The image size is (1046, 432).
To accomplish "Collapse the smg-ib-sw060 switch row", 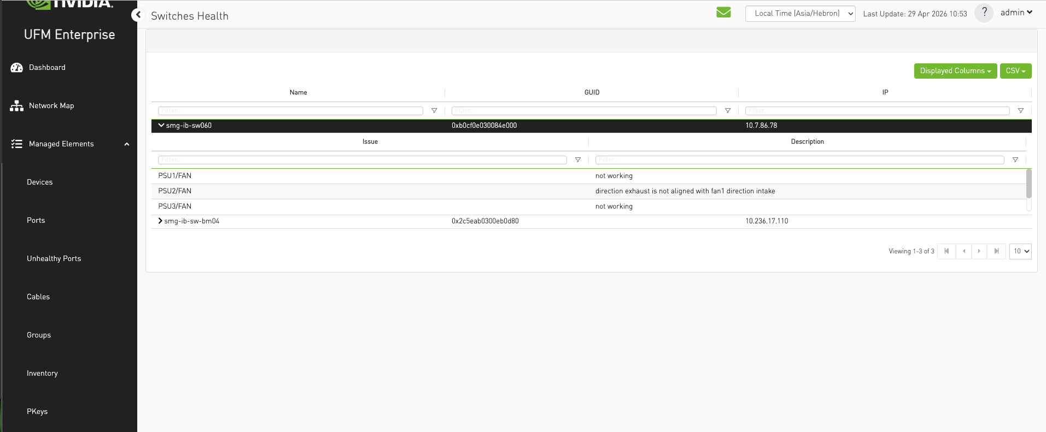I will click(161, 126).
